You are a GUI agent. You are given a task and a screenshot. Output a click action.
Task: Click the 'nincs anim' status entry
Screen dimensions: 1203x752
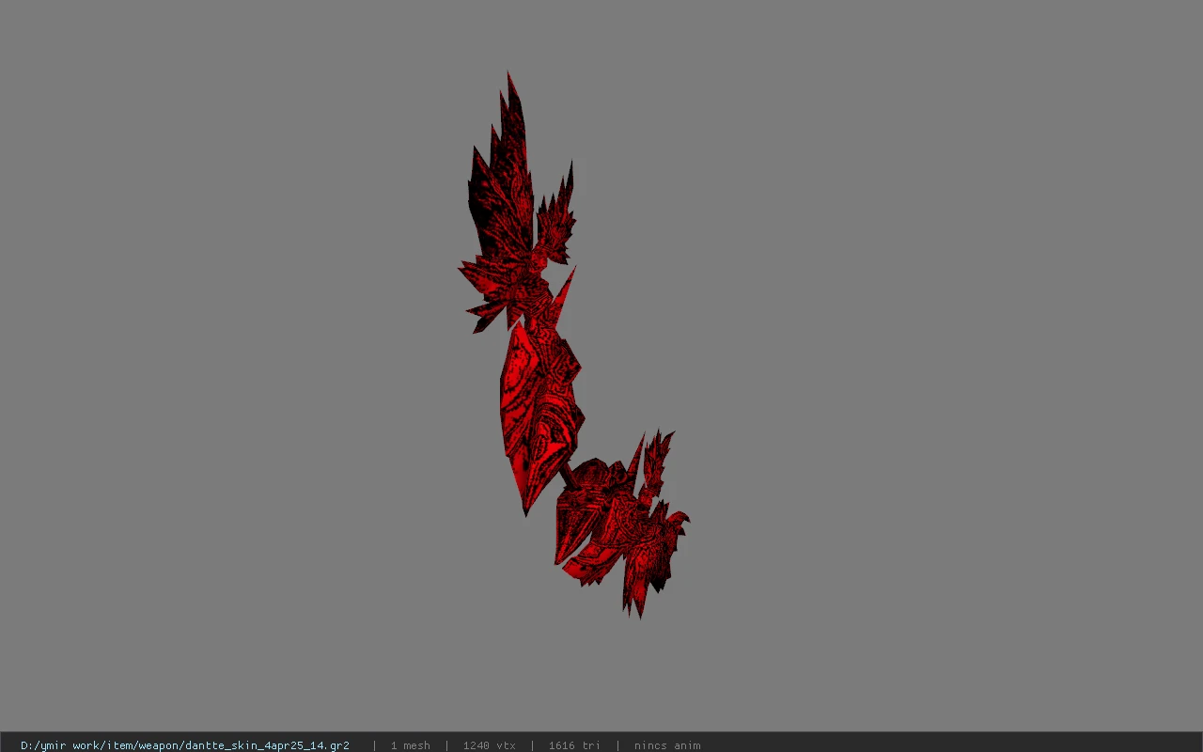click(667, 745)
